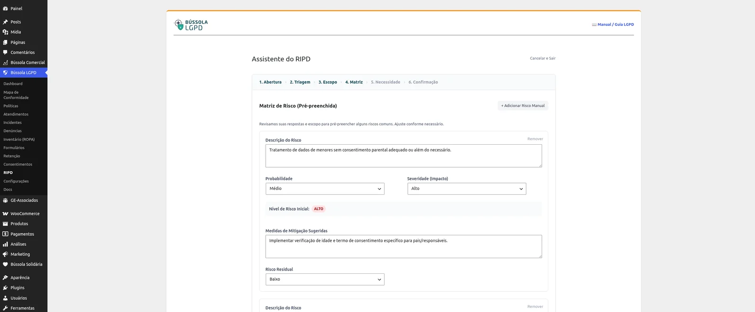Click the Bússola LGPD shield icon
Viewport: 755px width, 312px height.
(x=5, y=73)
